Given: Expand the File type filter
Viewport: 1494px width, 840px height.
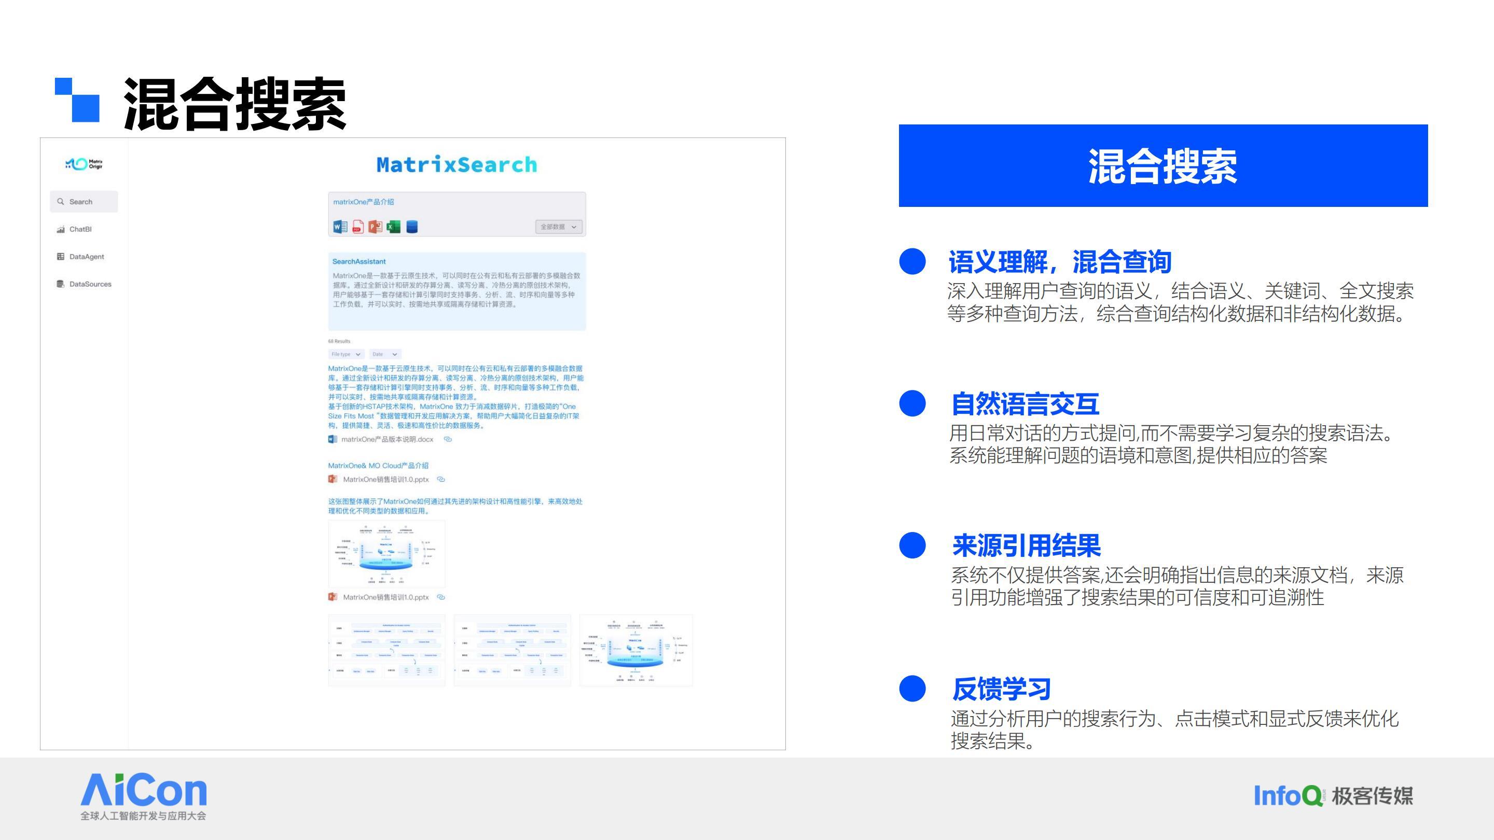Looking at the screenshot, I should click(346, 354).
